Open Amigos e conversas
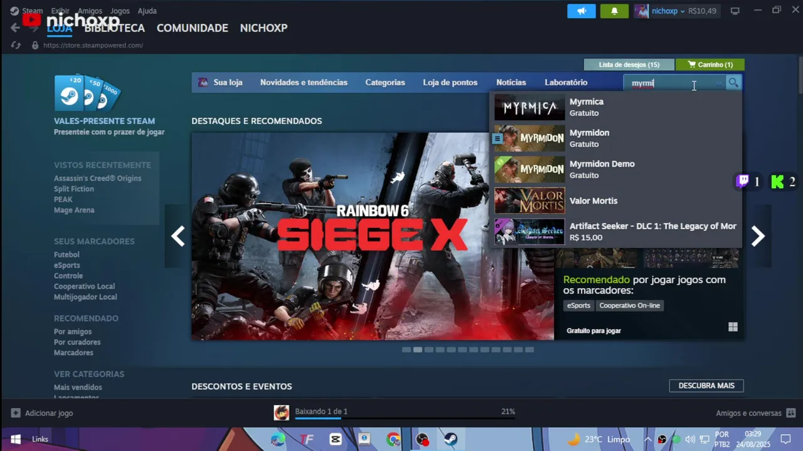The width and height of the screenshot is (803, 451). 748,413
